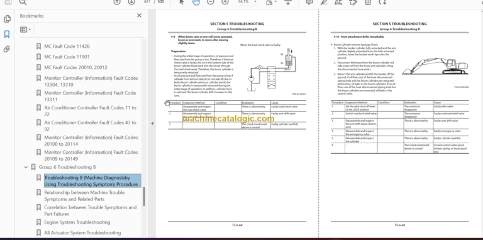Go to All Actuator System Troubleshooting bookmark
483x240 pixels.
click(x=82, y=233)
